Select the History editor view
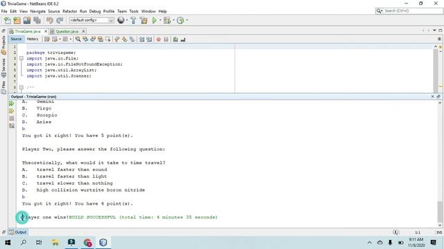The width and height of the screenshot is (444, 249). pyautogui.click(x=33, y=39)
